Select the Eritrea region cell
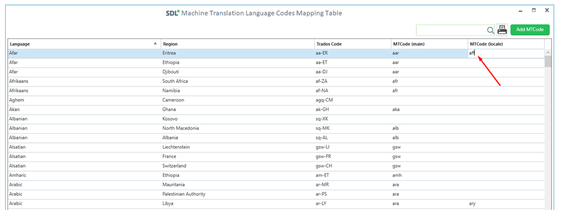Screen dimensions: 565x210 pos(238,53)
